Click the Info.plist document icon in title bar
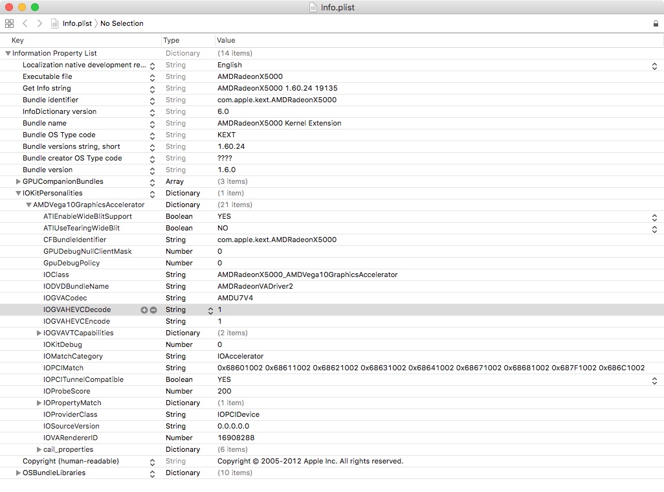664x492 pixels. (x=313, y=7)
